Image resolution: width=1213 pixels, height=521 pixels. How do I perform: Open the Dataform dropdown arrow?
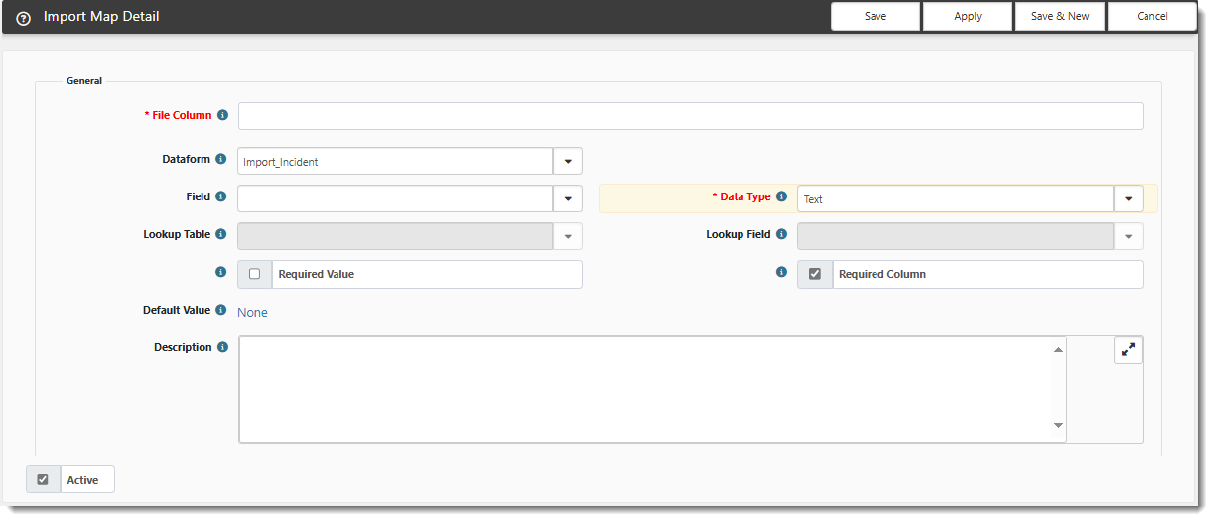pos(568,161)
